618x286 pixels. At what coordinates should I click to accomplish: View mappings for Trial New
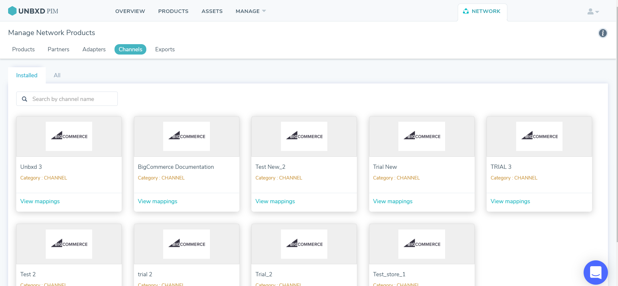pos(393,201)
